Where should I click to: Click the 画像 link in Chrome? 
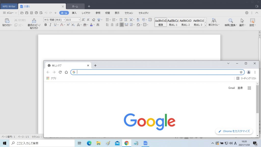[x=240, y=88]
